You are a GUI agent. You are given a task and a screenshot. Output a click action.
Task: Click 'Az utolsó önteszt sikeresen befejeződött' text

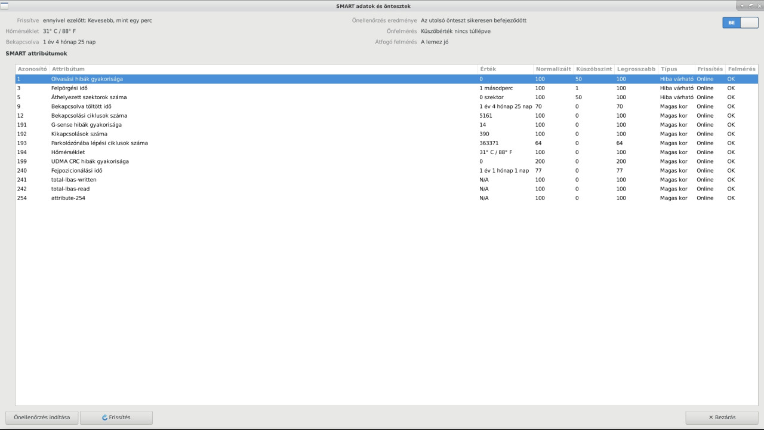click(473, 20)
